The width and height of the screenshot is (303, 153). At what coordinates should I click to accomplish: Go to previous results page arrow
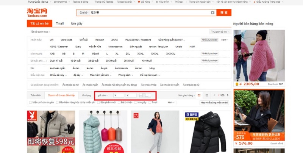pyautogui.click(x=214, y=95)
